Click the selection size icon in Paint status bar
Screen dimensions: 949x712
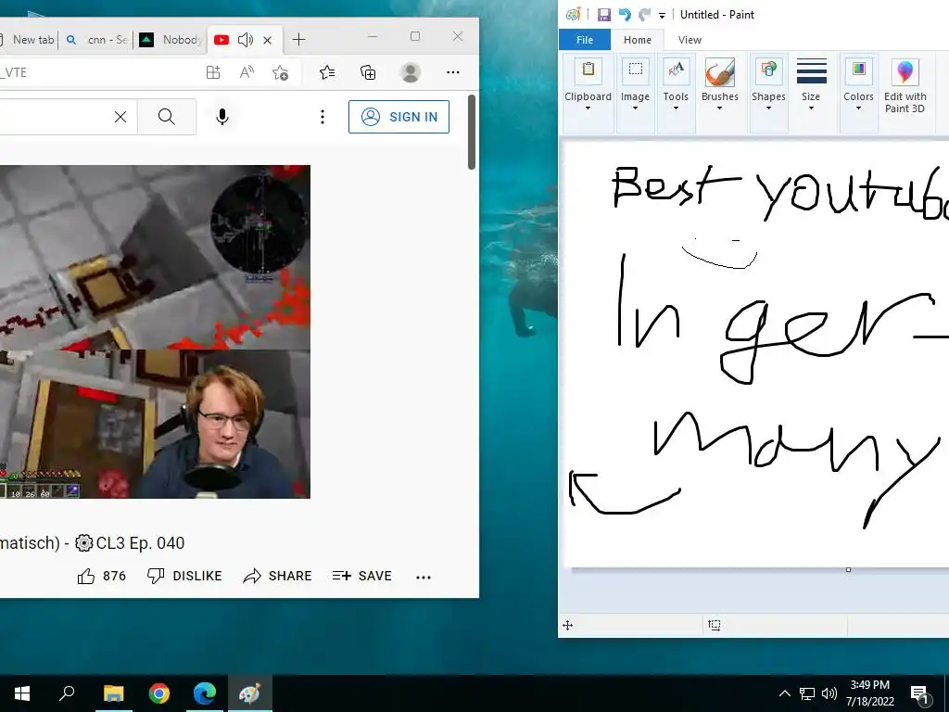pos(715,626)
